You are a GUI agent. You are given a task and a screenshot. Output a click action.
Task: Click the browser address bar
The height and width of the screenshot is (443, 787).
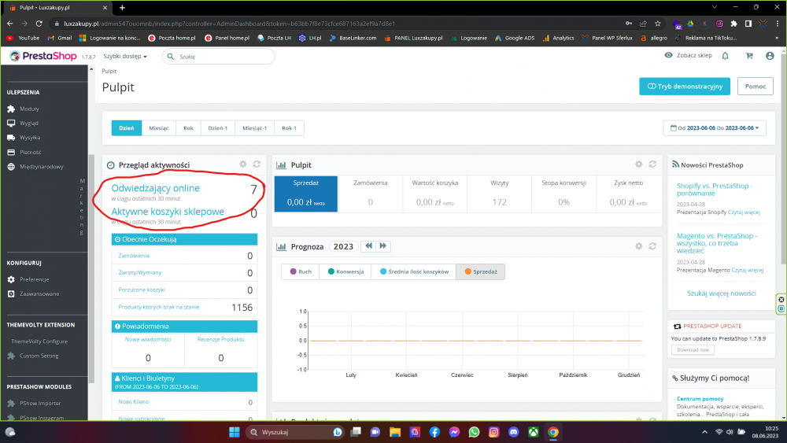click(x=336, y=24)
